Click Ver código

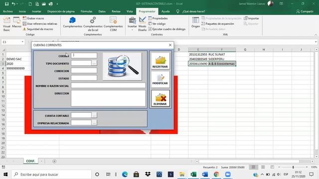[157, 24]
